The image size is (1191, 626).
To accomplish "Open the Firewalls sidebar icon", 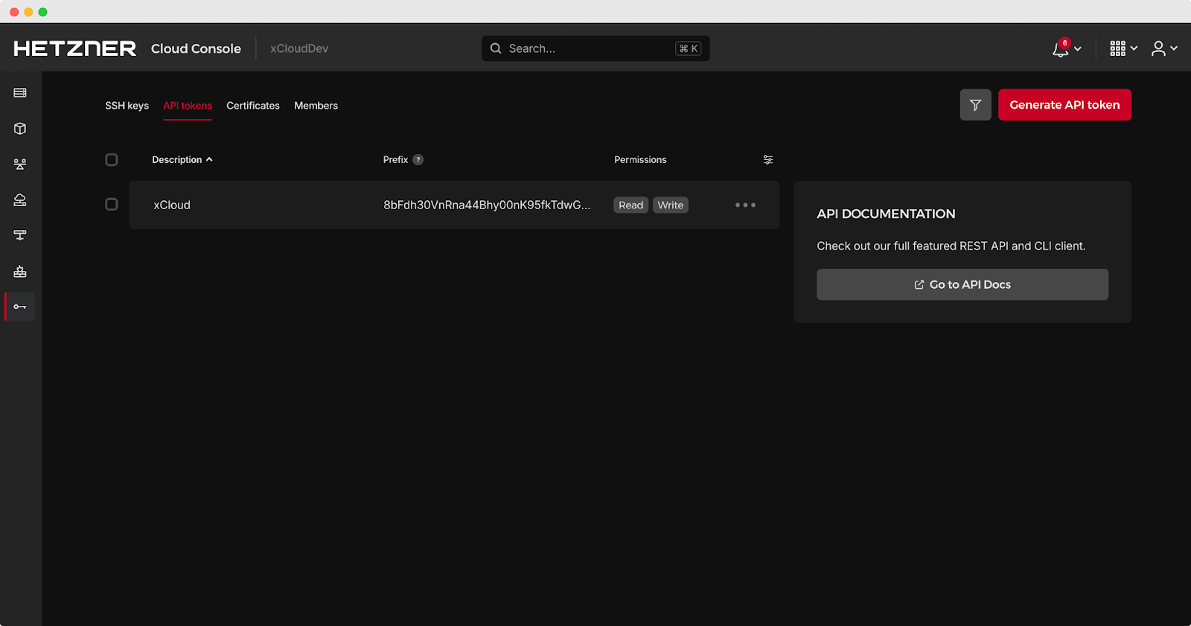I will 20,272.
